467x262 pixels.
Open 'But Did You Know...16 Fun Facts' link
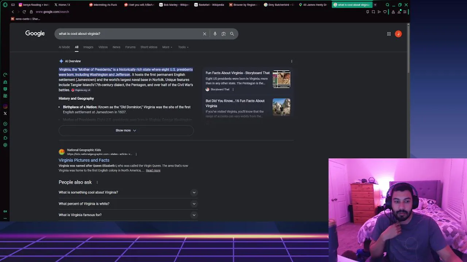(x=235, y=103)
